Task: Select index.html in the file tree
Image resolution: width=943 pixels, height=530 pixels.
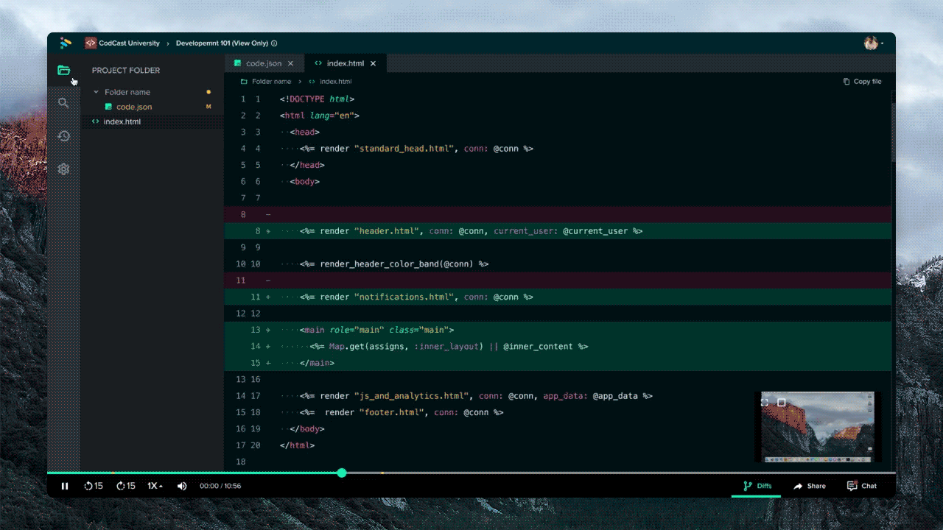Action: (122, 121)
